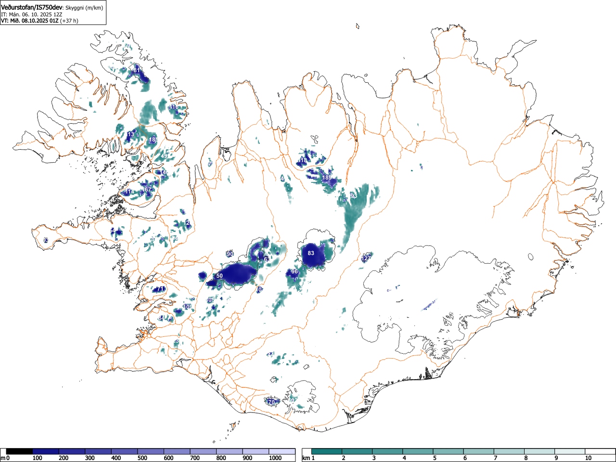Select the '8' tick on the km legend

pos(526,458)
